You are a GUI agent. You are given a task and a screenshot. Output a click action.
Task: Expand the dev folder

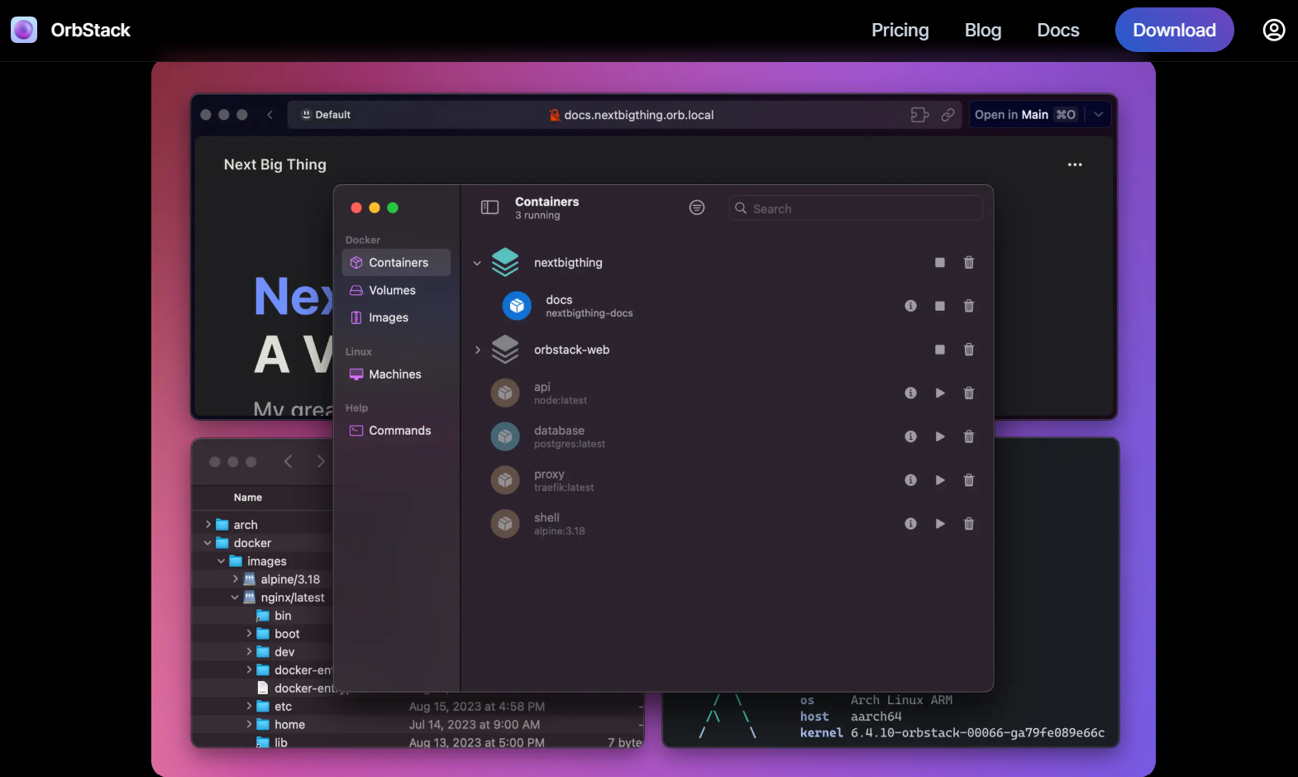pos(249,652)
